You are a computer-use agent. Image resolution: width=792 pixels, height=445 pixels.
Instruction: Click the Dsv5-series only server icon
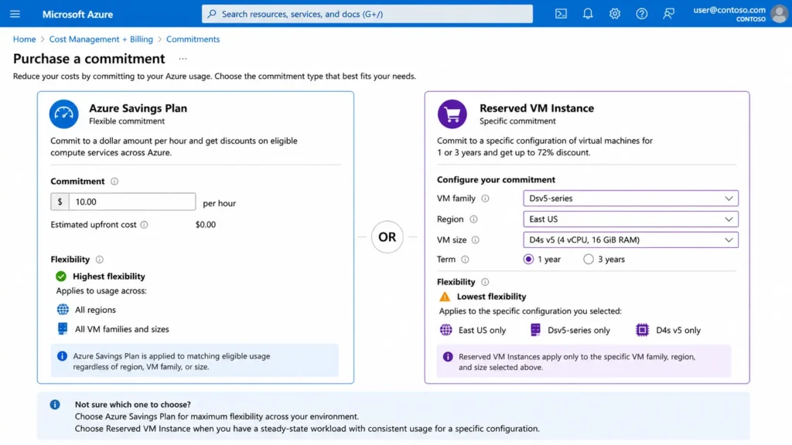click(535, 330)
